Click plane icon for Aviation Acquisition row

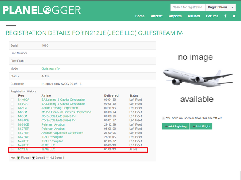[x=12, y=133]
